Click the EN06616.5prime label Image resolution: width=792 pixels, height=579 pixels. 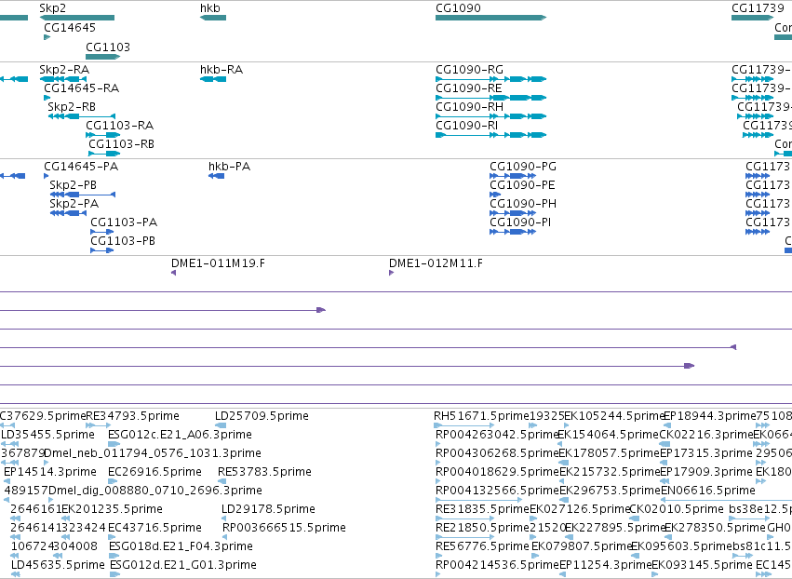click(x=708, y=490)
